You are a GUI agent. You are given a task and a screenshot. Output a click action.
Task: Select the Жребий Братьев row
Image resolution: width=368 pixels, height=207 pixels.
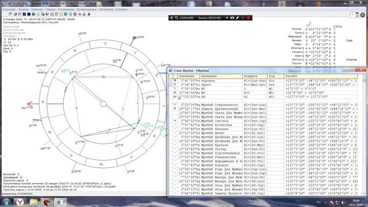(x=263, y=145)
